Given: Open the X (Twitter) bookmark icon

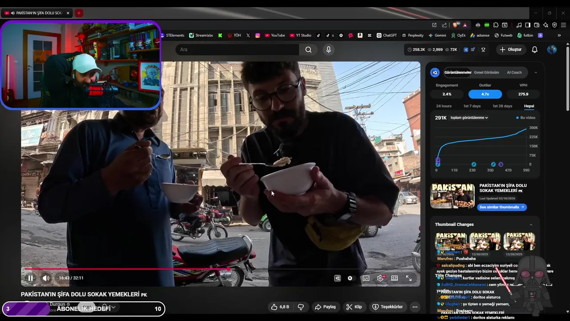Looking at the screenshot, I should point(248,35).
